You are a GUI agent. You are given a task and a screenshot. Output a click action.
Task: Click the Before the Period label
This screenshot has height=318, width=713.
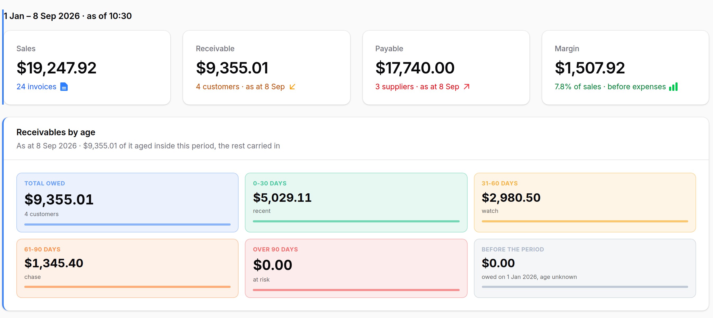click(x=513, y=249)
